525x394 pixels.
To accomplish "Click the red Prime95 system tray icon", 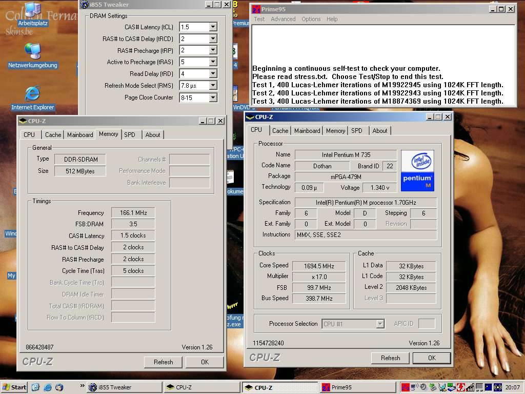I will coord(406,387).
